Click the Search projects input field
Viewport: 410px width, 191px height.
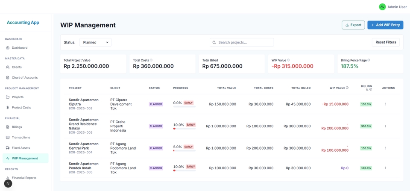242,42
